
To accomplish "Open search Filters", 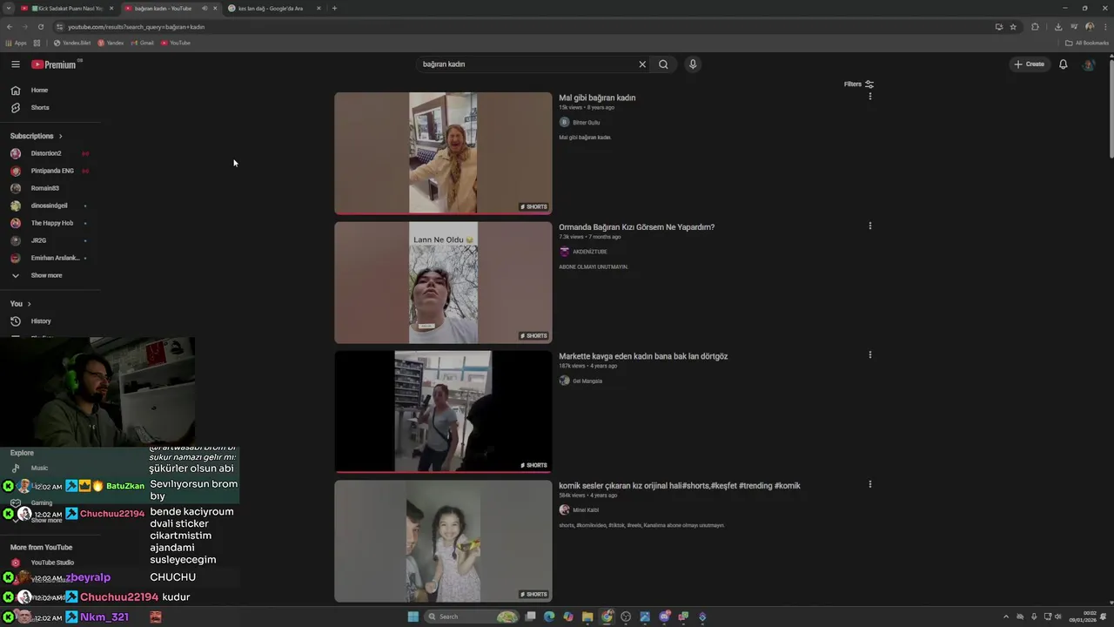I will (859, 84).
